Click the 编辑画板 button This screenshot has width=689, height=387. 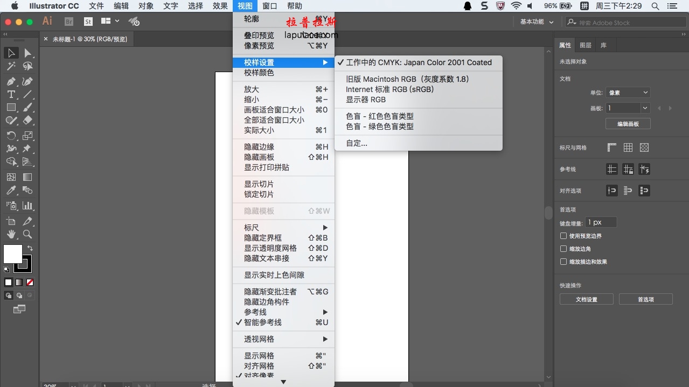[628, 124]
